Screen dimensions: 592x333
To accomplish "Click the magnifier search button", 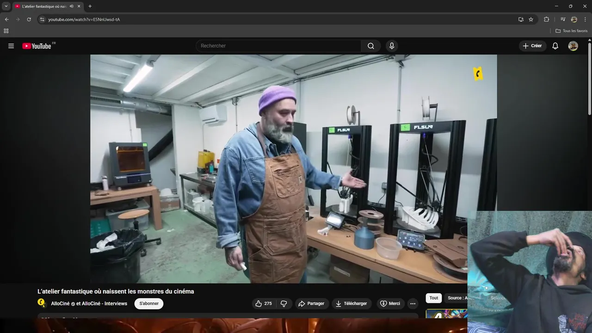I will 371,46.
